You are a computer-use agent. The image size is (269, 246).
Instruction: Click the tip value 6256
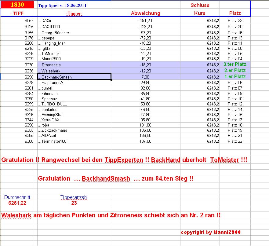click(x=29, y=77)
